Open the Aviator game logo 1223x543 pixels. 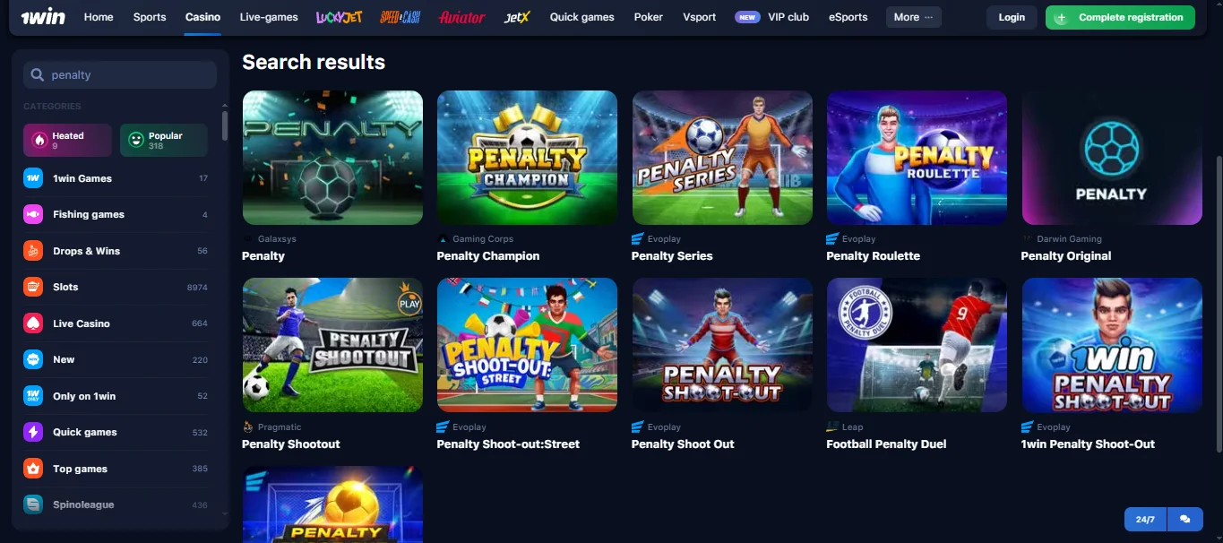point(462,17)
